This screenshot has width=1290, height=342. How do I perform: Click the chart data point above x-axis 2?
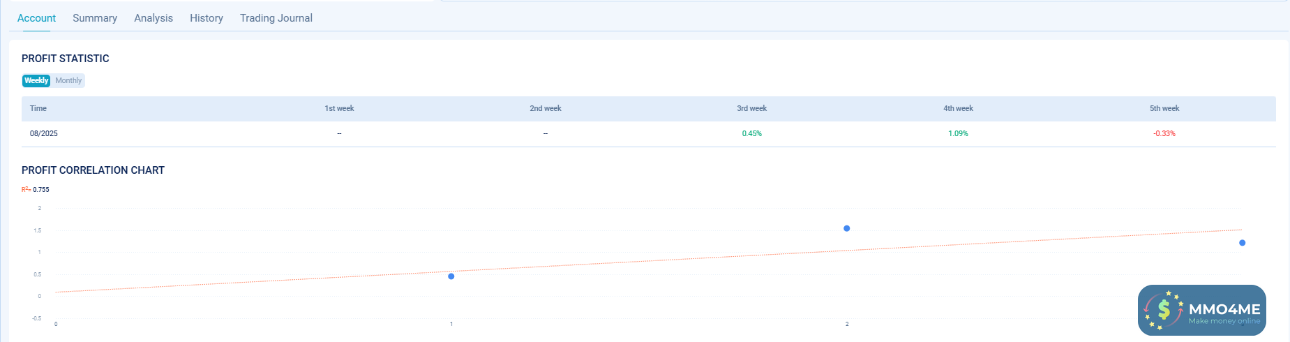(x=847, y=228)
